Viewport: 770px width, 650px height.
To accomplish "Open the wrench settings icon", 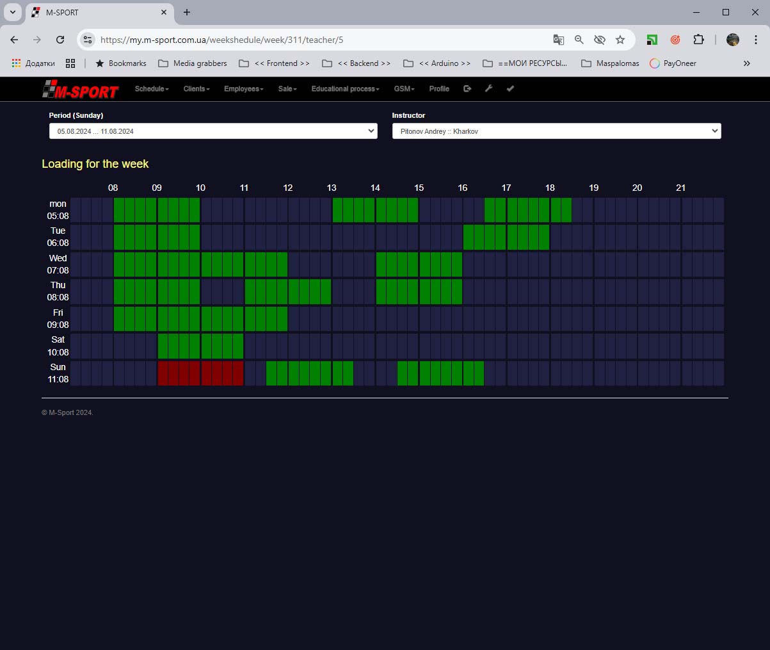I will click(488, 89).
